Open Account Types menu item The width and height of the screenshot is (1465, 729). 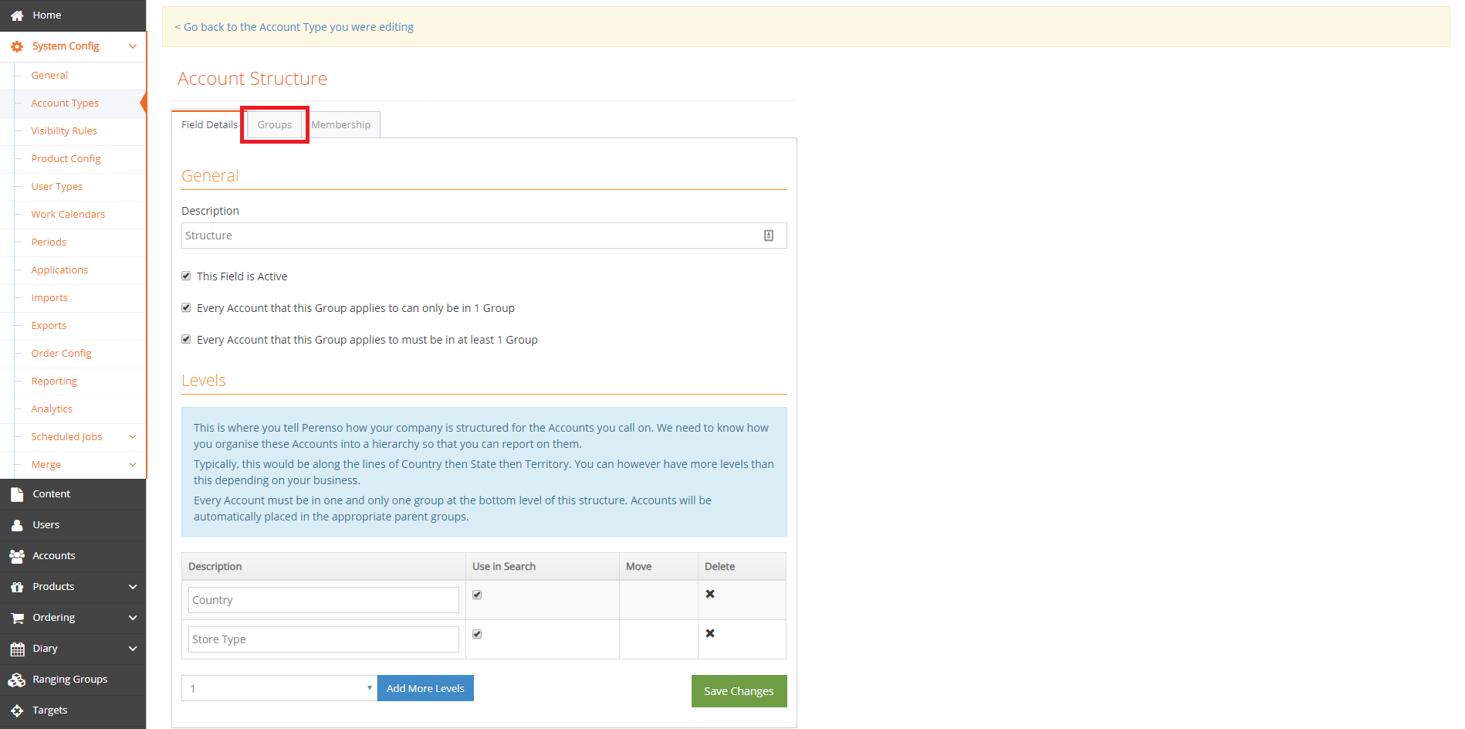point(65,103)
